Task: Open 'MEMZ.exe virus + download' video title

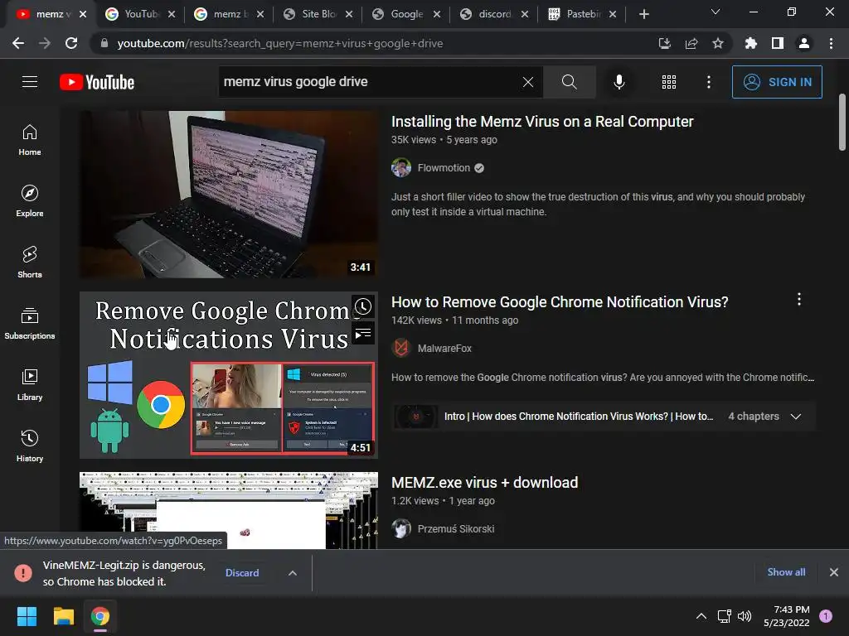Action: [484, 483]
